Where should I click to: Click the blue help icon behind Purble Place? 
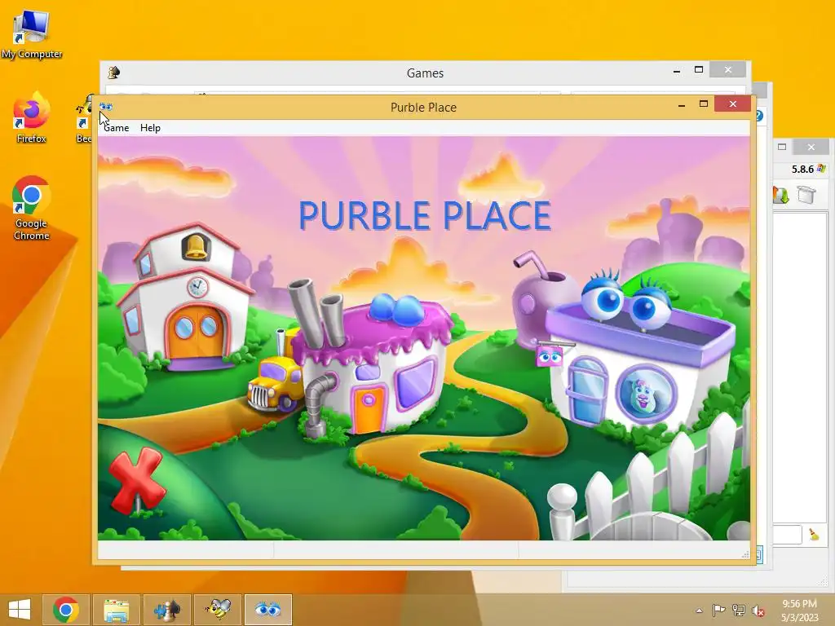tap(759, 116)
